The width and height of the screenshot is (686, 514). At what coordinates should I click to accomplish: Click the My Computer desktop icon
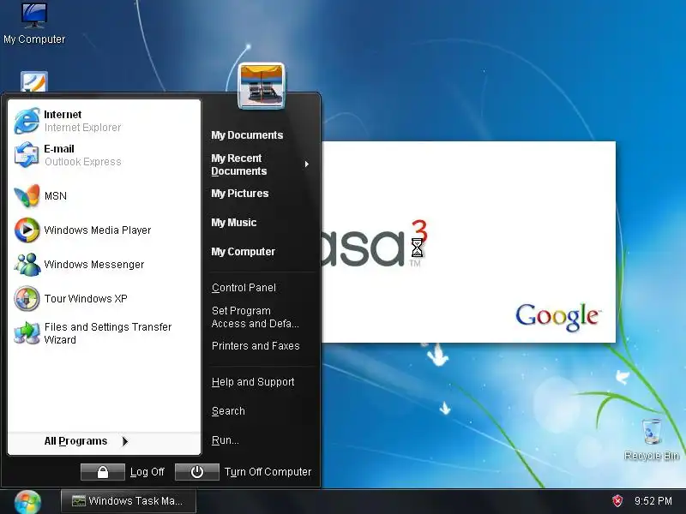(x=34, y=24)
